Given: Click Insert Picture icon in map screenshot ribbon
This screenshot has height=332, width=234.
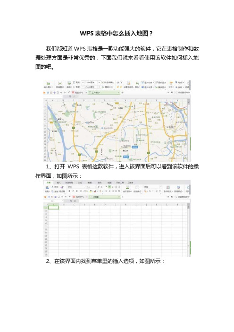Looking at the screenshot, I should click(48, 83).
